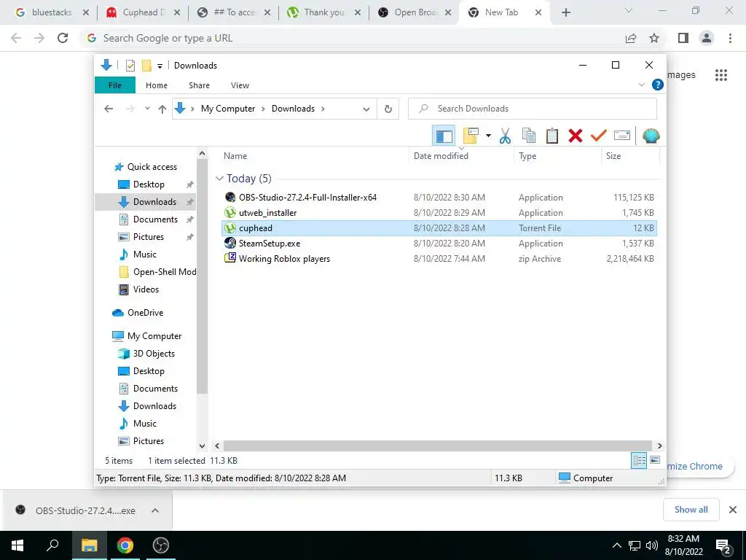746x560 pixels.
Task: Select 3D Objects in the sidebar
Action: (154, 354)
